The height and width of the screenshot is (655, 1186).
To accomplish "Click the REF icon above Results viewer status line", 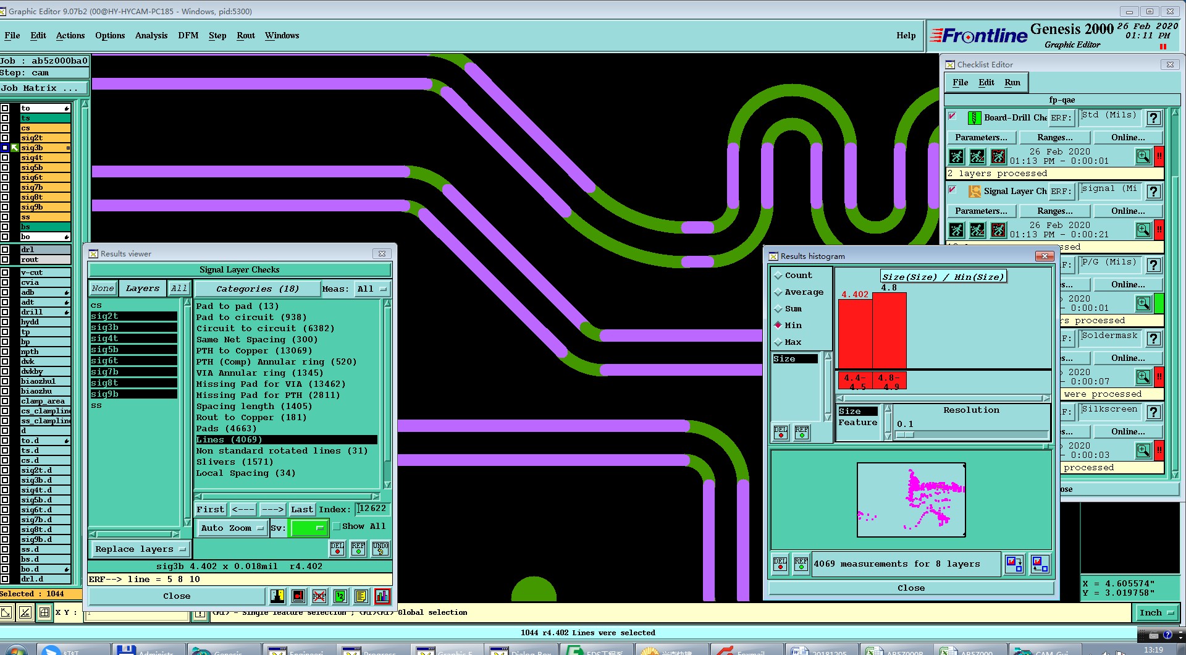I will click(x=358, y=549).
